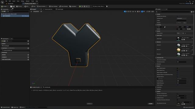Screen dimensions: 195x109
Task: Open the Tools menu
Action: point(33,1)
